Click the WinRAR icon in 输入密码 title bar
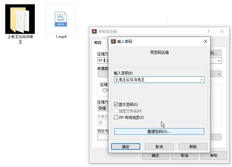Image resolution: width=232 pixels, height=167 pixels. (113, 41)
